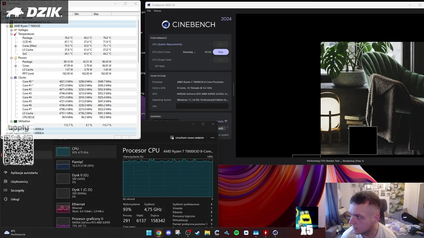
Task: Open the grey C-shaped taskbar app
Action: coord(217,233)
